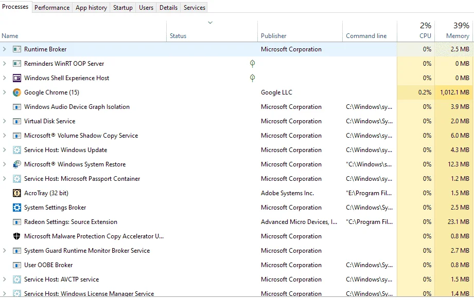Select the Google Chrome 1,012.1 MB memory cell
Image resolution: width=474 pixels, height=300 pixels.
point(454,92)
